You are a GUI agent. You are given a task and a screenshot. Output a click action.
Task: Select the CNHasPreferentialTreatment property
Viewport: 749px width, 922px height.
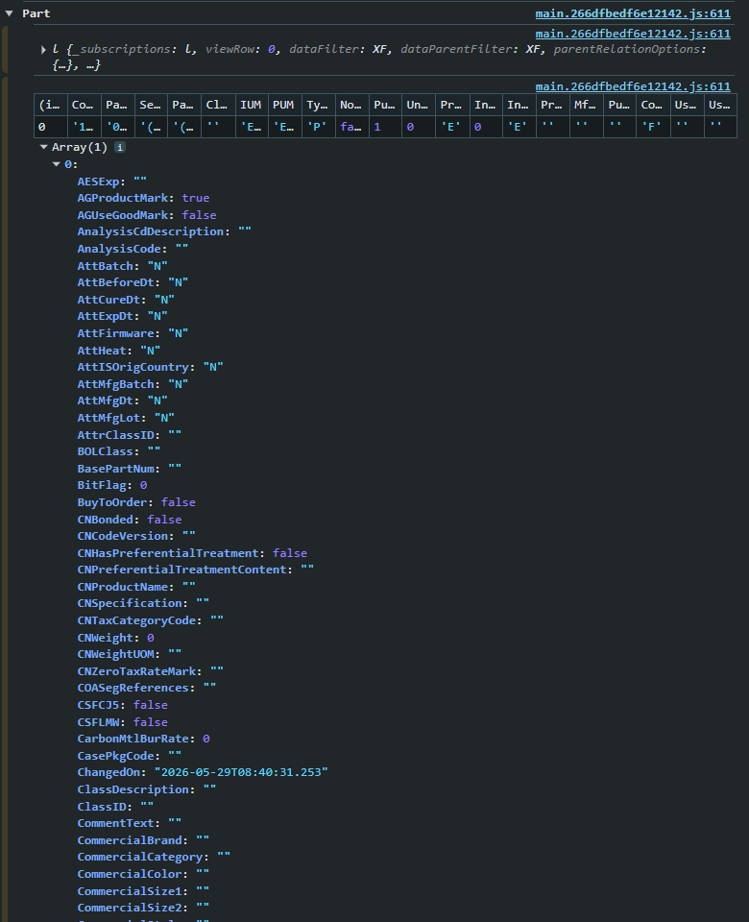(192, 553)
